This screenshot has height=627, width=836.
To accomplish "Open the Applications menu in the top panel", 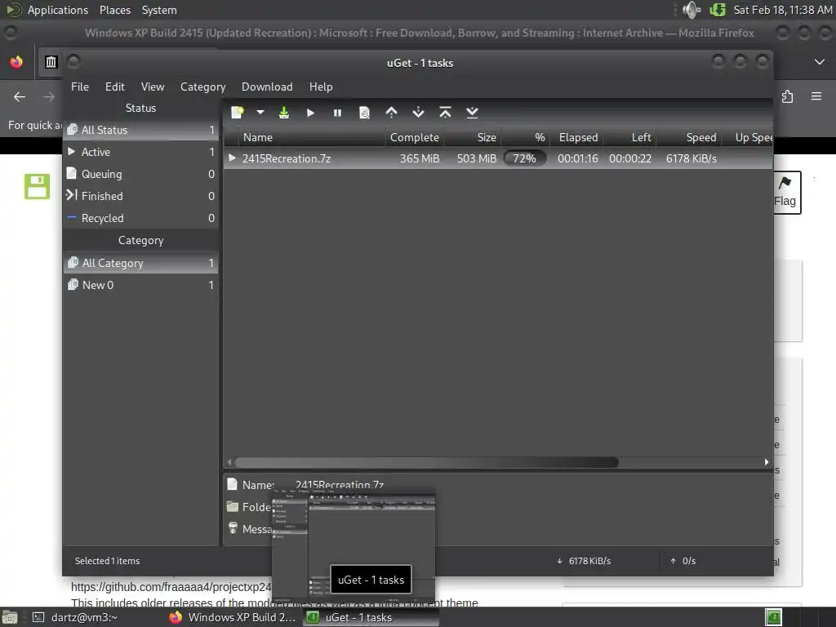I will click(x=58, y=10).
